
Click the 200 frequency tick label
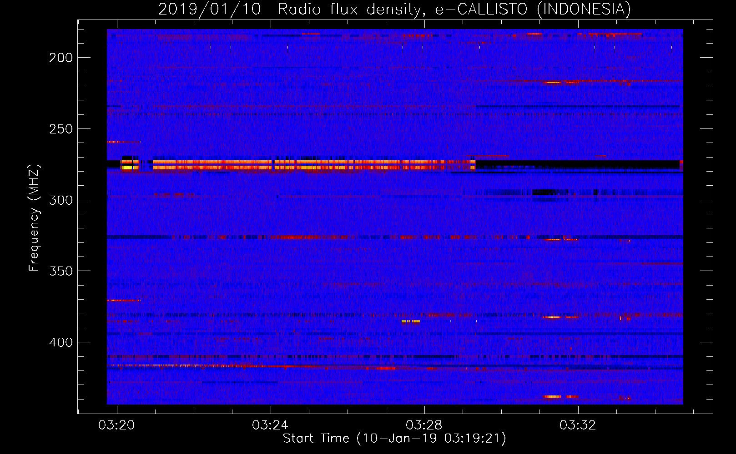(61, 58)
